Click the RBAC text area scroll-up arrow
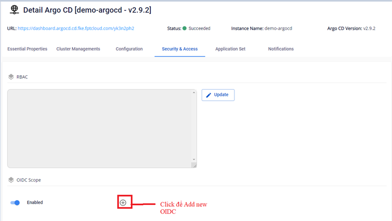Screen dimensions: 392x221 194,93
